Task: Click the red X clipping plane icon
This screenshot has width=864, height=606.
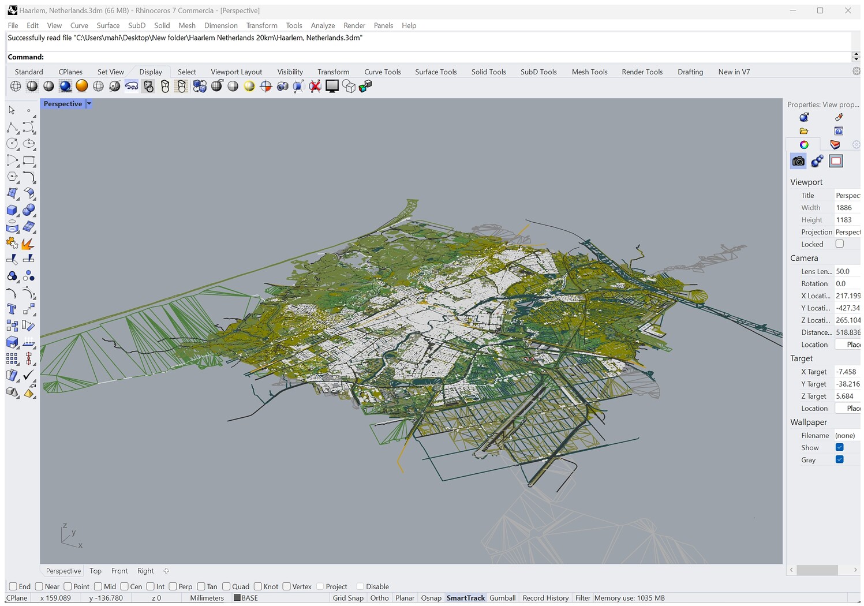Action: tap(315, 87)
